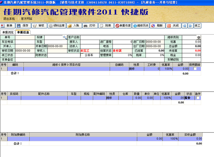Click the 出厂日期 date field
Screen dimensions: 214x157
tap(155, 46)
